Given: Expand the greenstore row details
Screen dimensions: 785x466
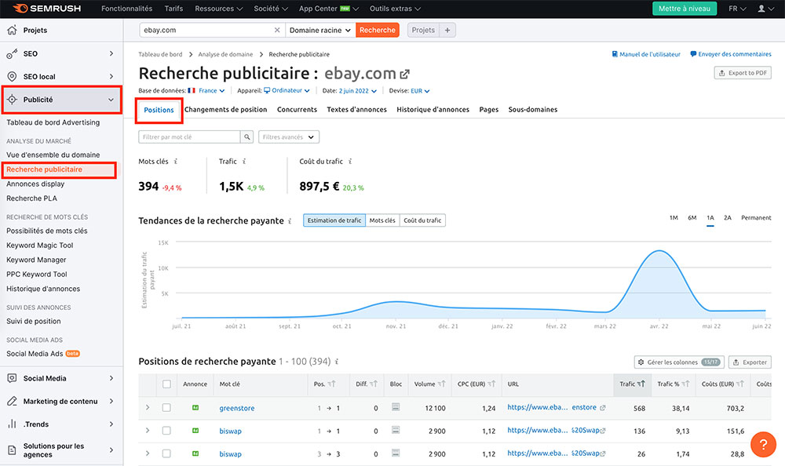Looking at the screenshot, I should pyautogui.click(x=148, y=407).
